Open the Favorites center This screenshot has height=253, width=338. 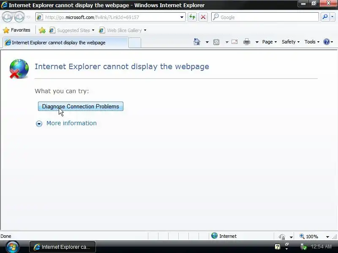[x=17, y=30]
